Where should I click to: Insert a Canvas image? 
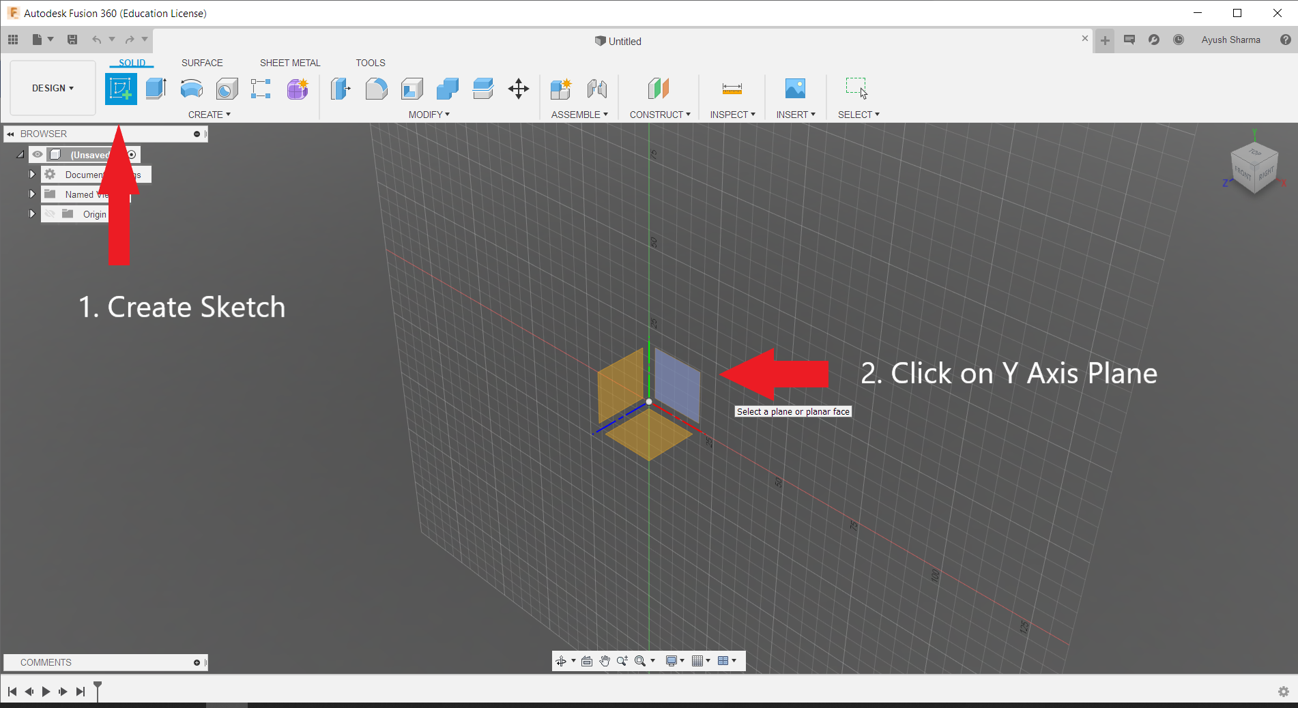(x=795, y=89)
